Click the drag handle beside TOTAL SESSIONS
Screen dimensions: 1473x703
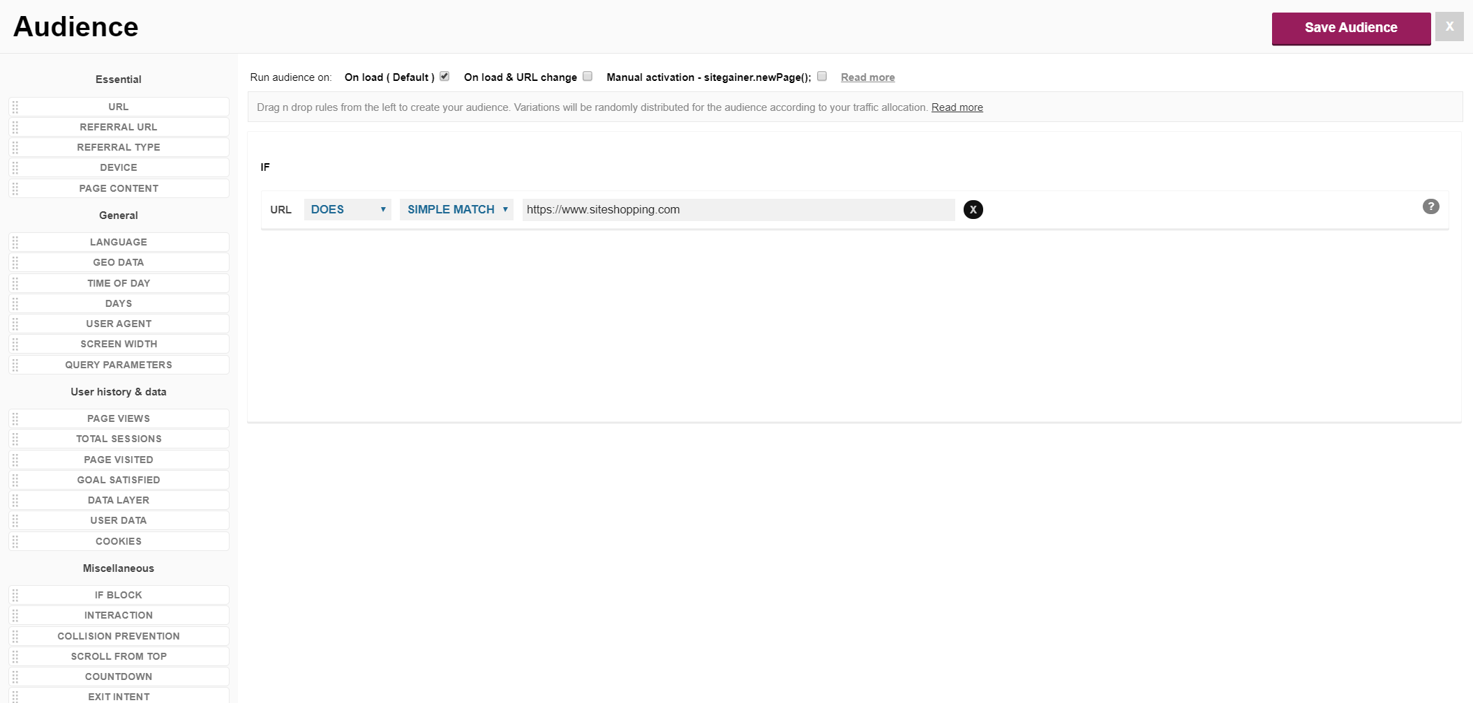click(x=15, y=439)
